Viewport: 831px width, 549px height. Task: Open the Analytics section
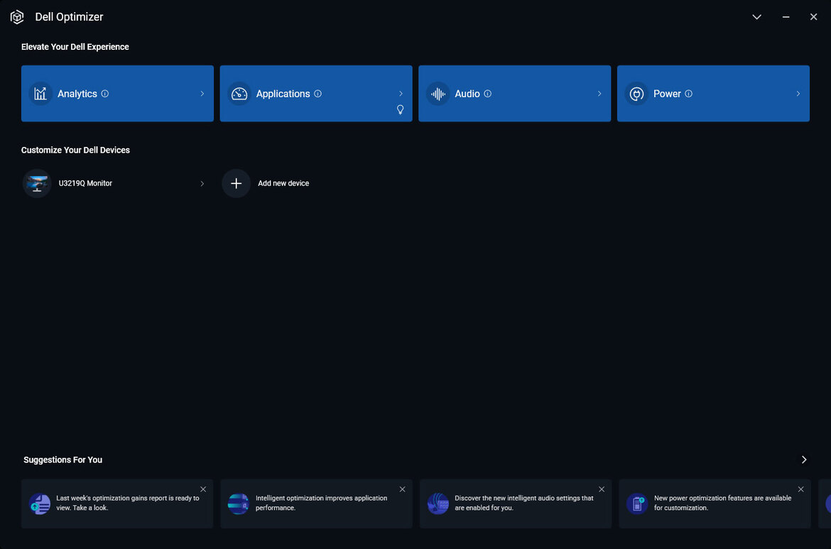point(117,93)
